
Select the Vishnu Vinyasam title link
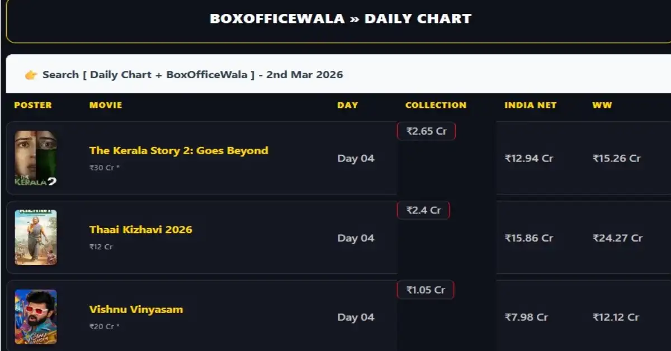pos(136,309)
